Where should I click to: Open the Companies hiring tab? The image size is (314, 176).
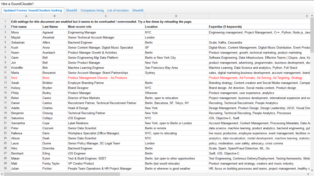[x=92, y=10]
